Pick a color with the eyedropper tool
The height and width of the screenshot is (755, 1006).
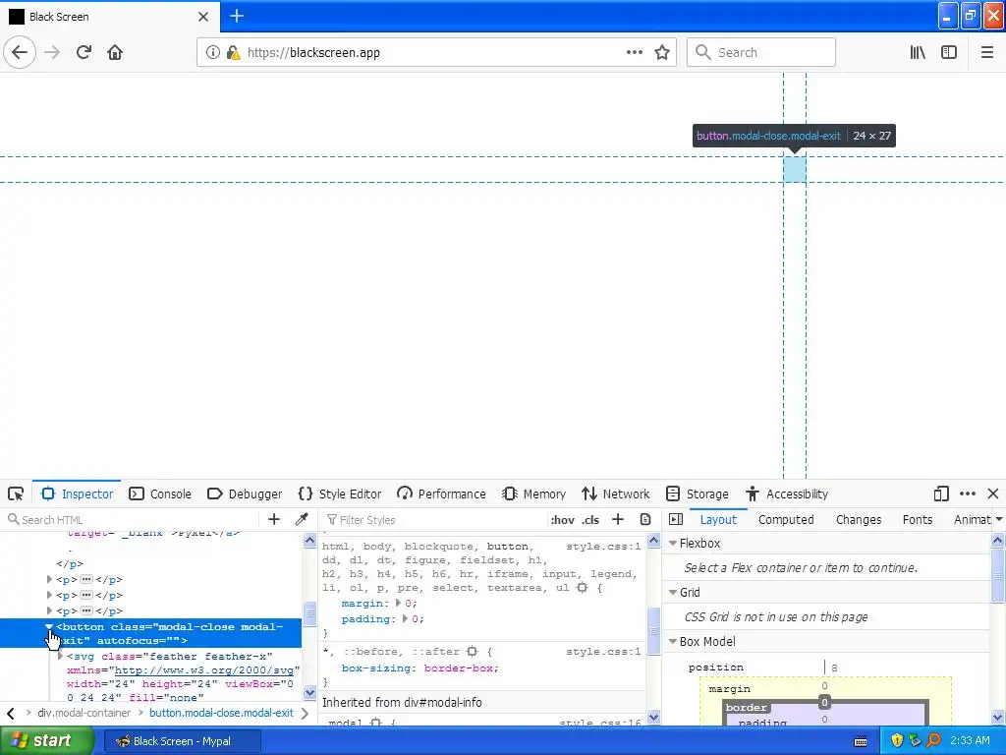(302, 519)
